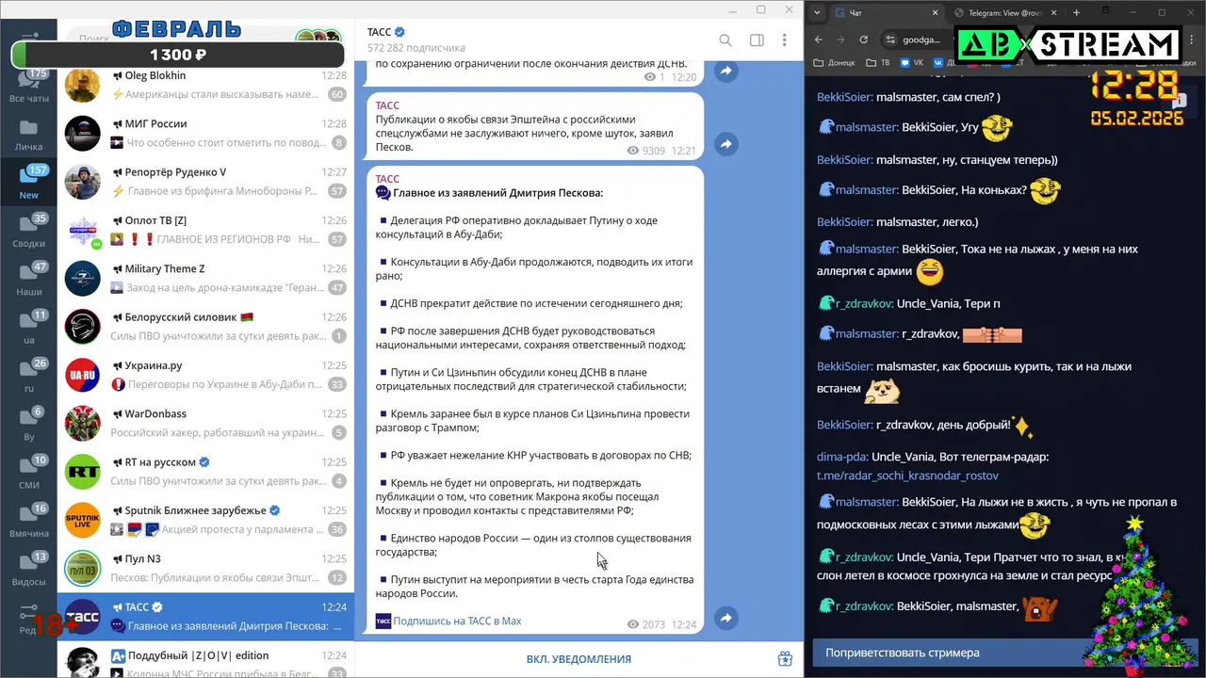The height and width of the screenshot is (678, 1206).
Task: Open the Пул N3 channel
Action: (205, 568)
